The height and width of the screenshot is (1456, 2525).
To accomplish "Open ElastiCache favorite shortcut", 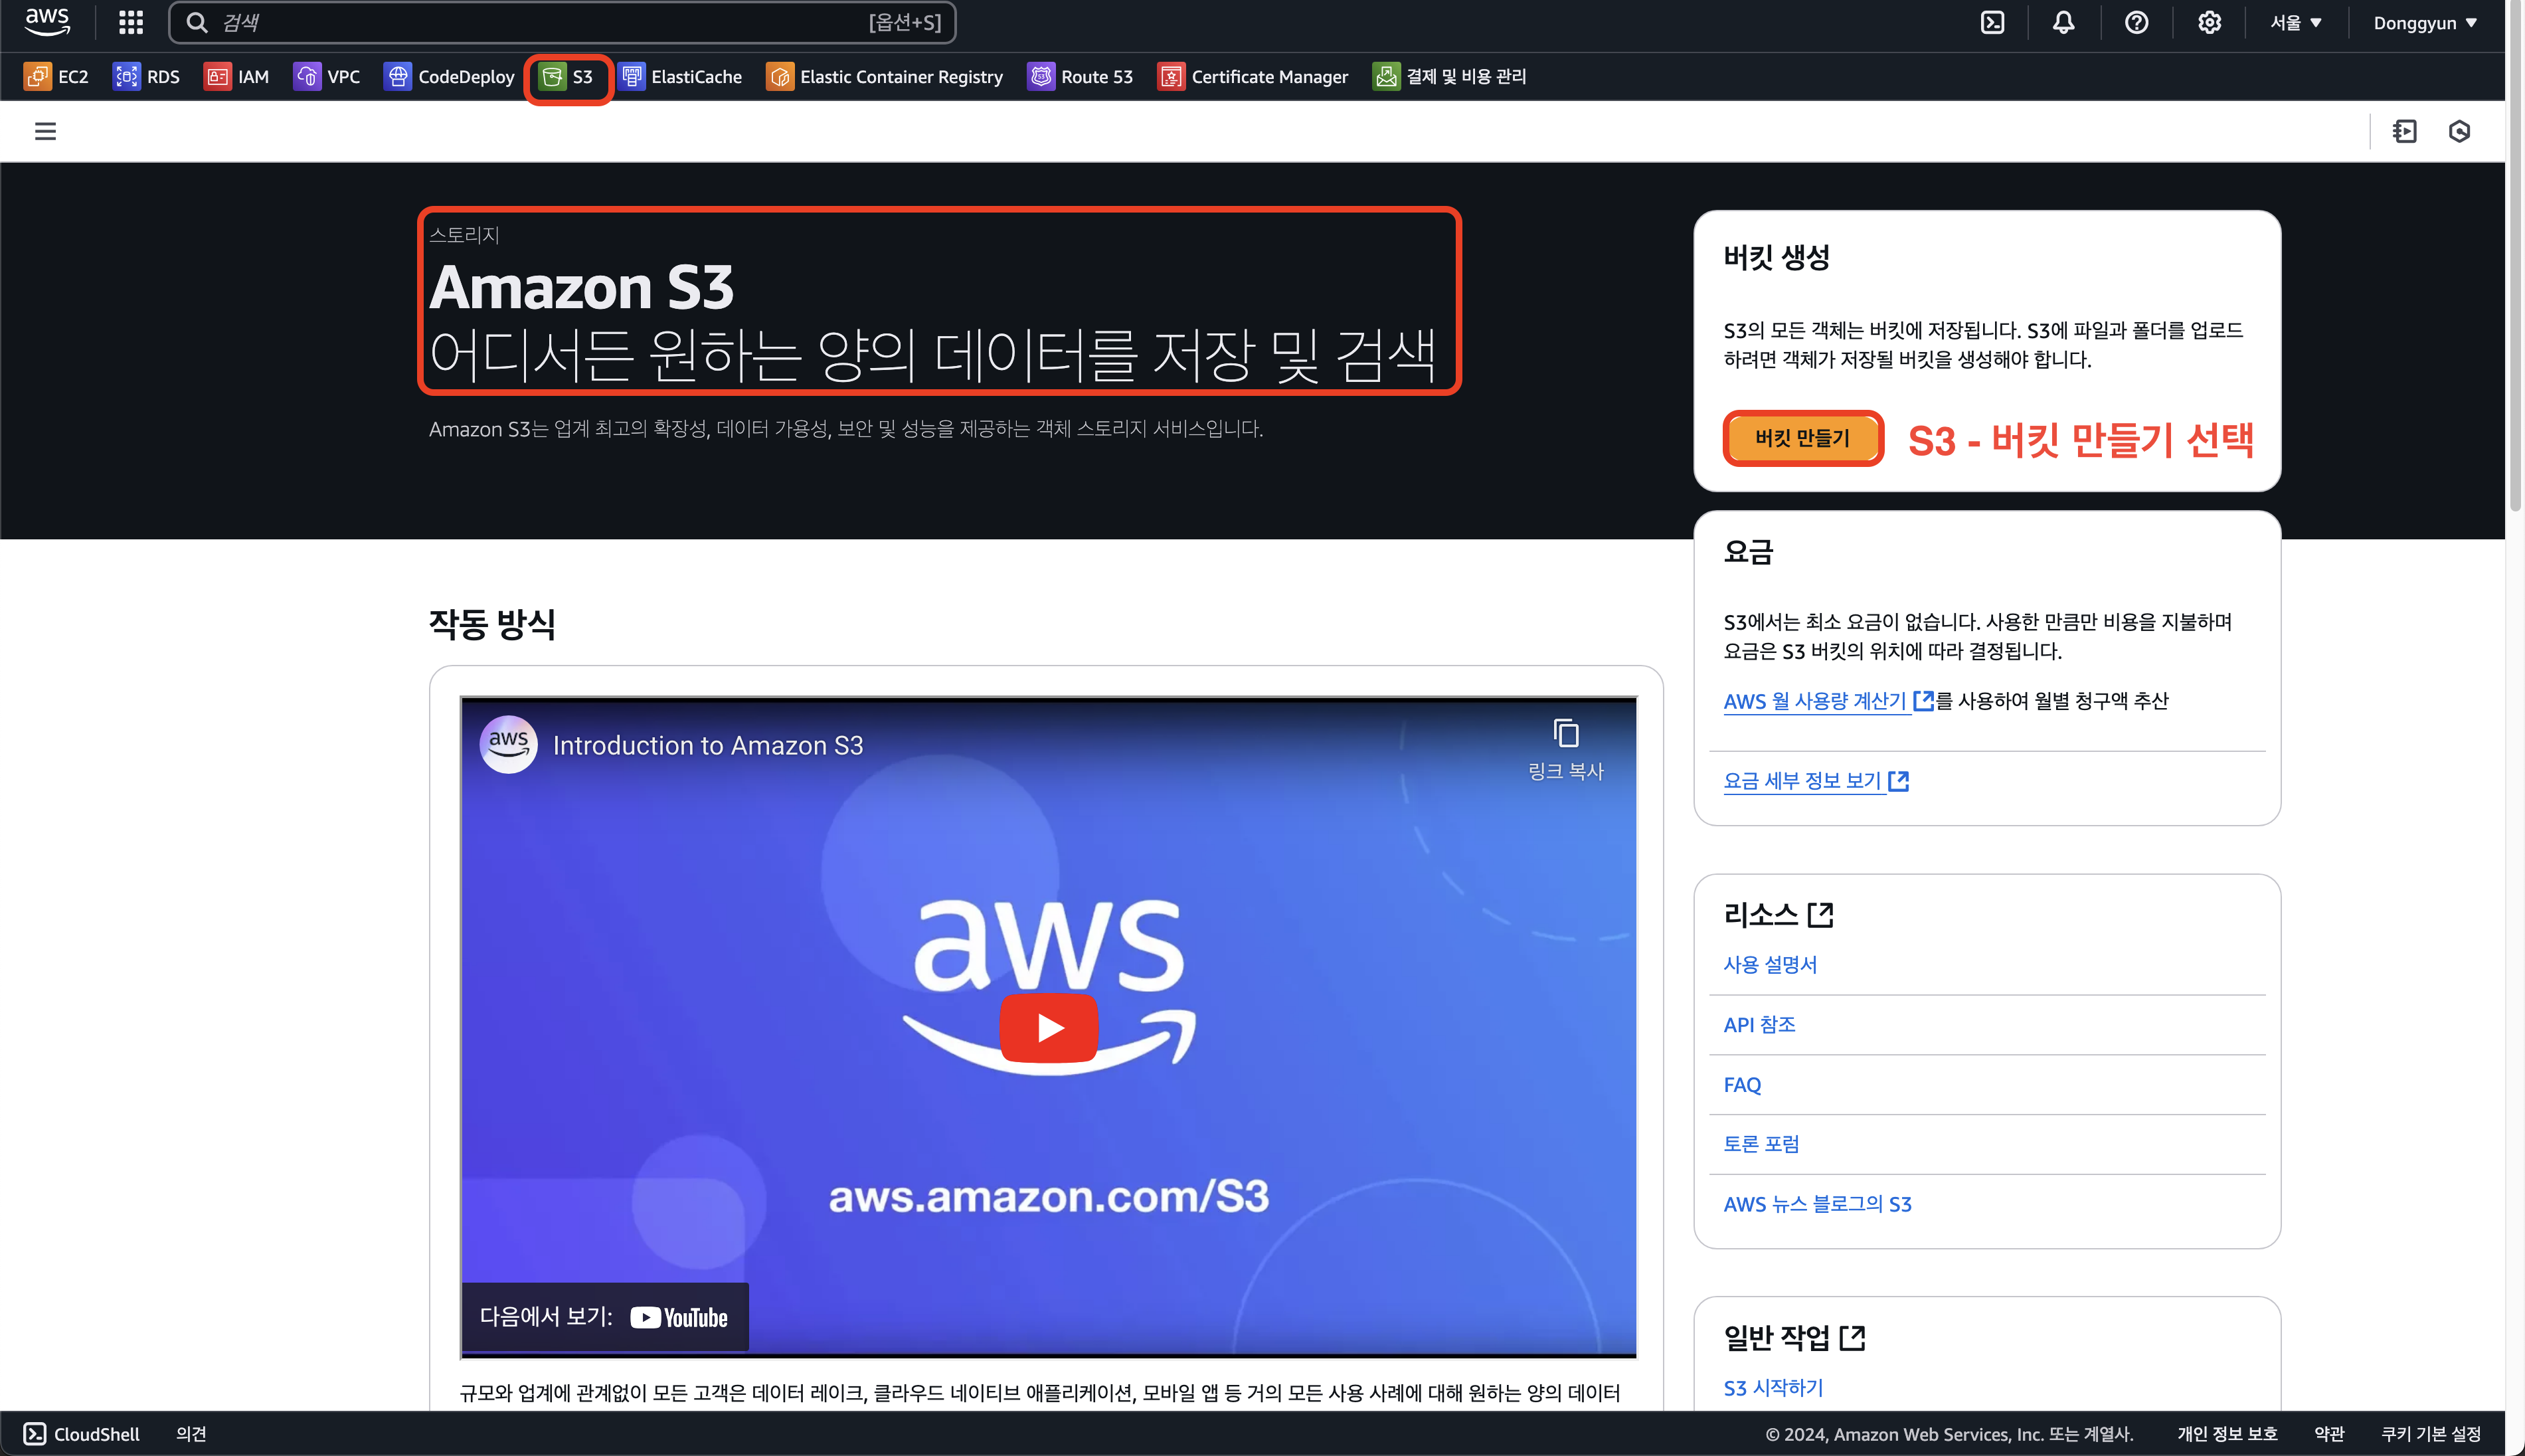I will tap(679, 77).
